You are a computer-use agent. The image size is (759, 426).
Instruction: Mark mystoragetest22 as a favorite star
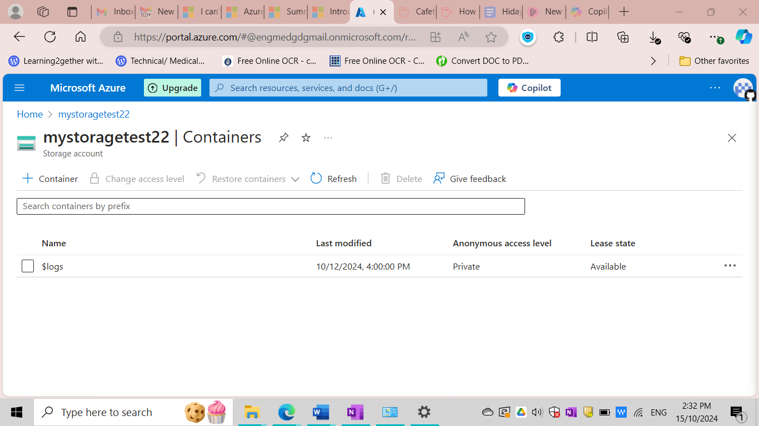(x=306, y=138)
